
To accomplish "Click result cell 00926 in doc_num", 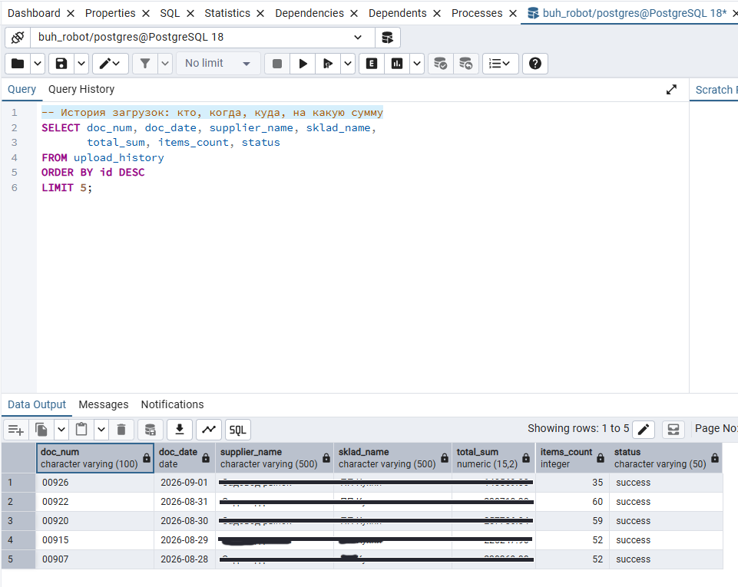I will tap(95, 483).
